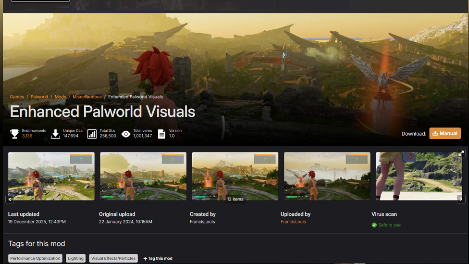This screenshot has width=469, height=264.
Task: Click the Created by FrancisLouis name
Action: coord(202,222)
